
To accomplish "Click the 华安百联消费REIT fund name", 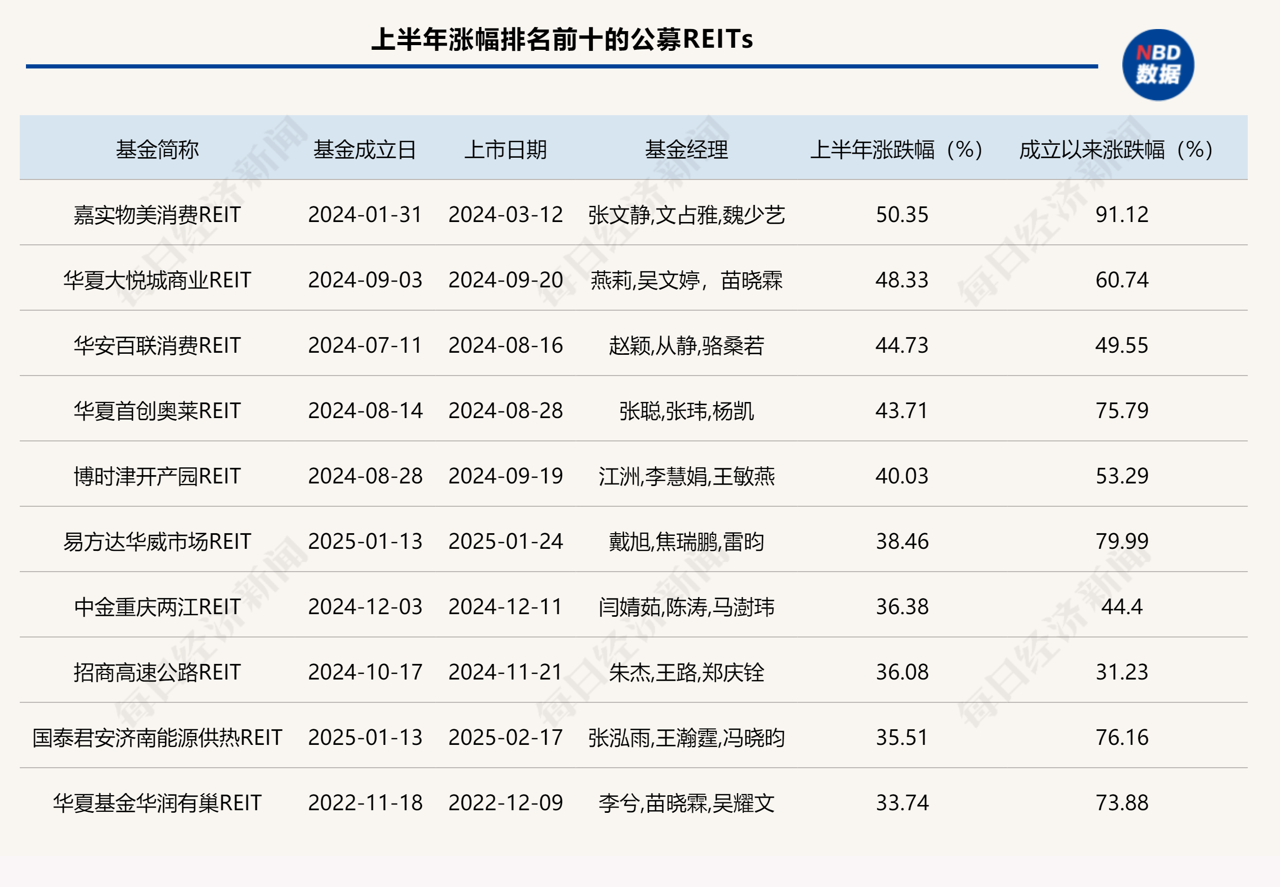I will click(157, 345).
